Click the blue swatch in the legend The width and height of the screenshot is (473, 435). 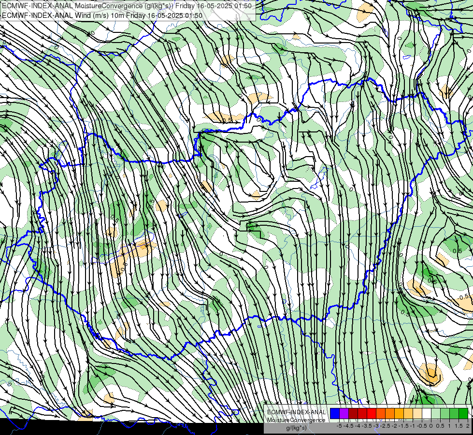tap(335, 413)
